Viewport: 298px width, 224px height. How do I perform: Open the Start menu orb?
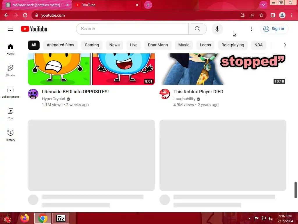coord(8,218)
